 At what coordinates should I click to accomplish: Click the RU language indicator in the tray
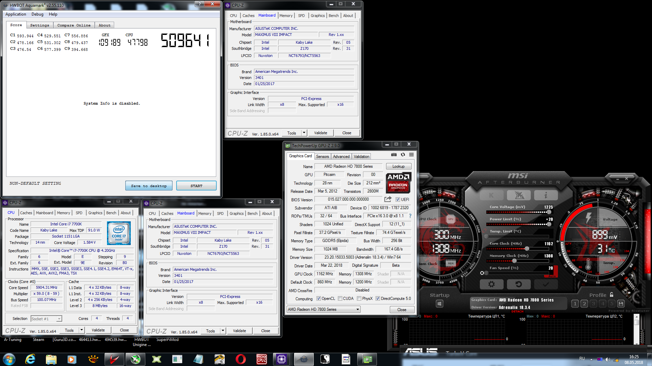(582, 359)
